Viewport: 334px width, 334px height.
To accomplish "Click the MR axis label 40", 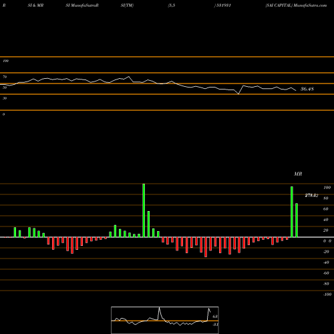I will [326, 220].
